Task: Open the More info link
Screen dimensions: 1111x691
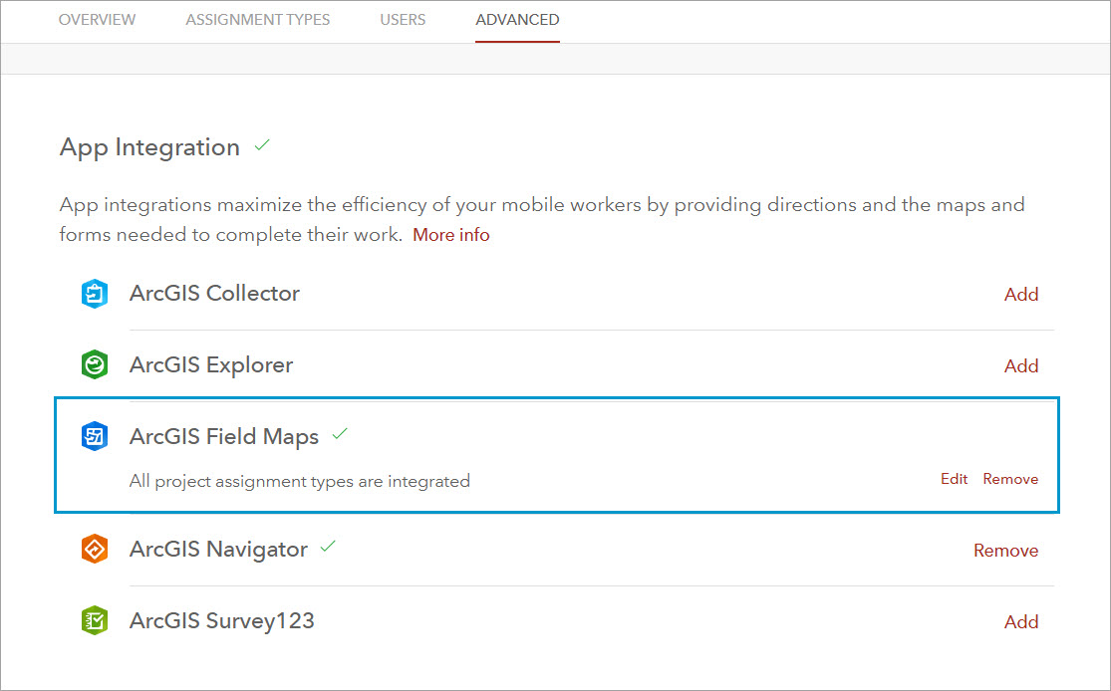Action: (x=450, y=235)
